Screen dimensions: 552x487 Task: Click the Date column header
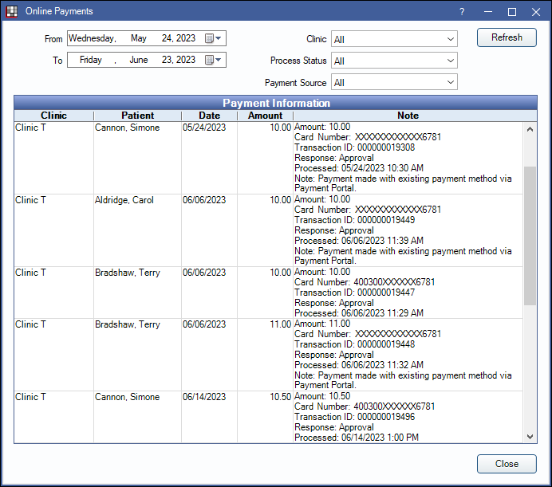[209, 116]
